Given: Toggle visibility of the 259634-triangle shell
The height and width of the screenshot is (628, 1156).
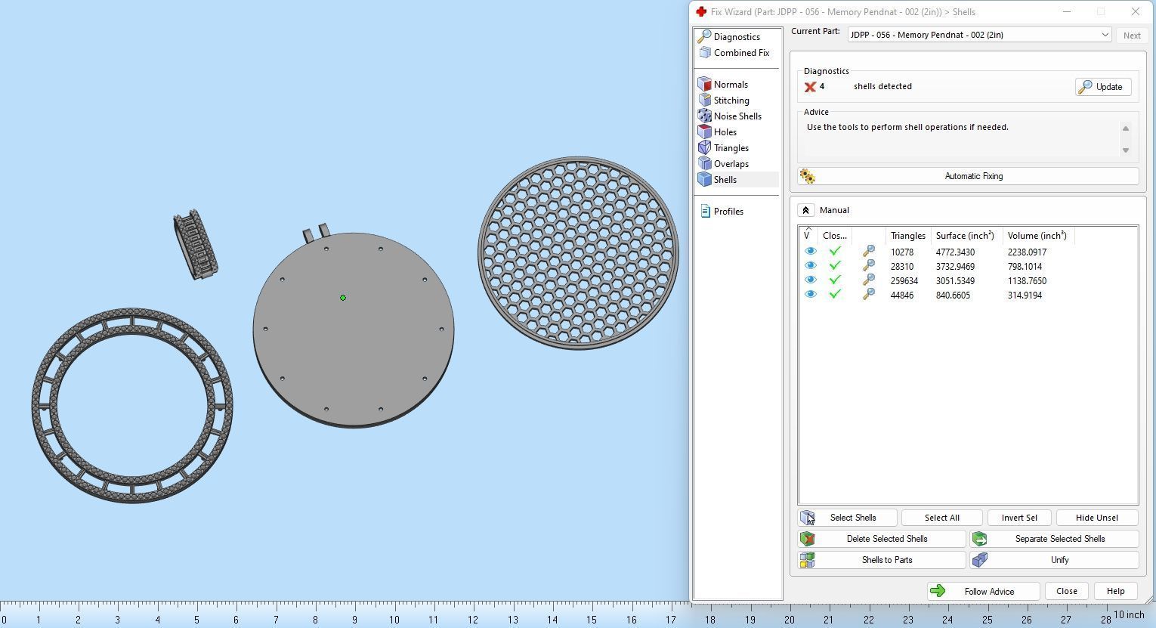Looking at the screenshot, I should [x=811, y=280].
